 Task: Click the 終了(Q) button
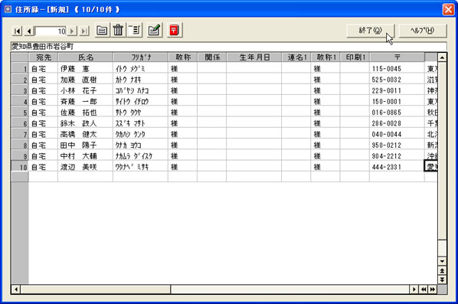pos(371,31)
